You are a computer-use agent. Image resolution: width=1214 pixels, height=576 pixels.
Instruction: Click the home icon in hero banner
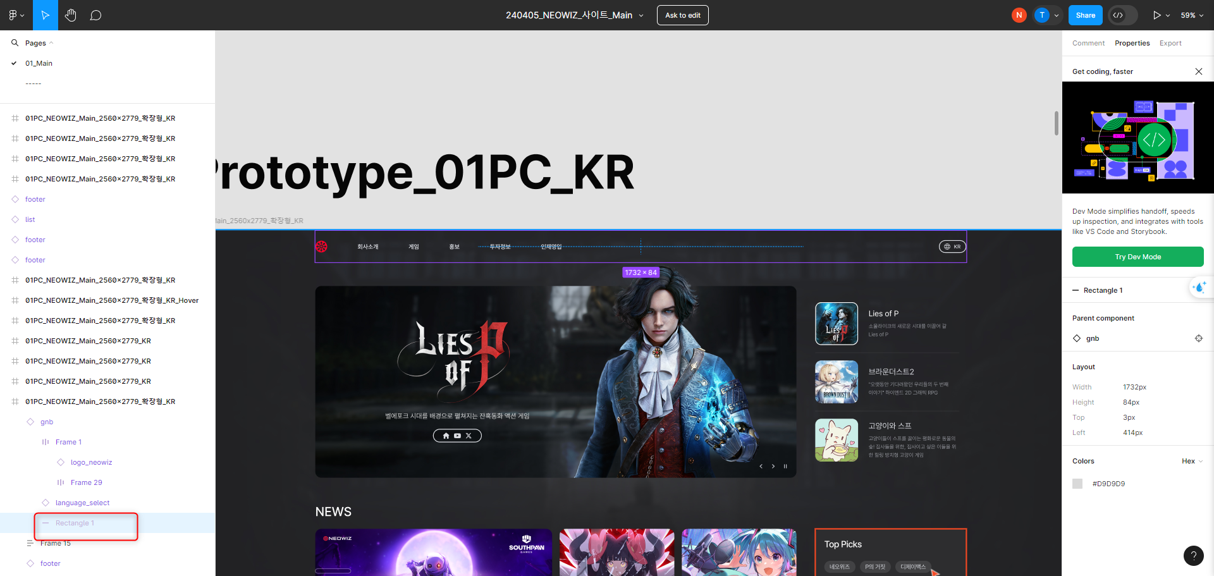(x=446, y=436)
